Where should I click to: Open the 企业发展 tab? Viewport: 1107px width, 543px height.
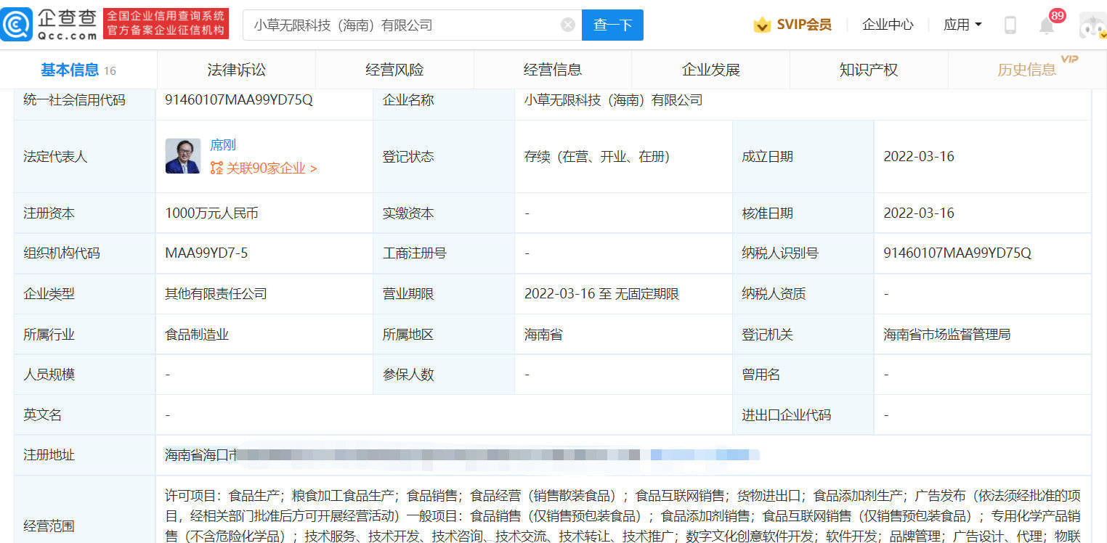tap(710, 70)
